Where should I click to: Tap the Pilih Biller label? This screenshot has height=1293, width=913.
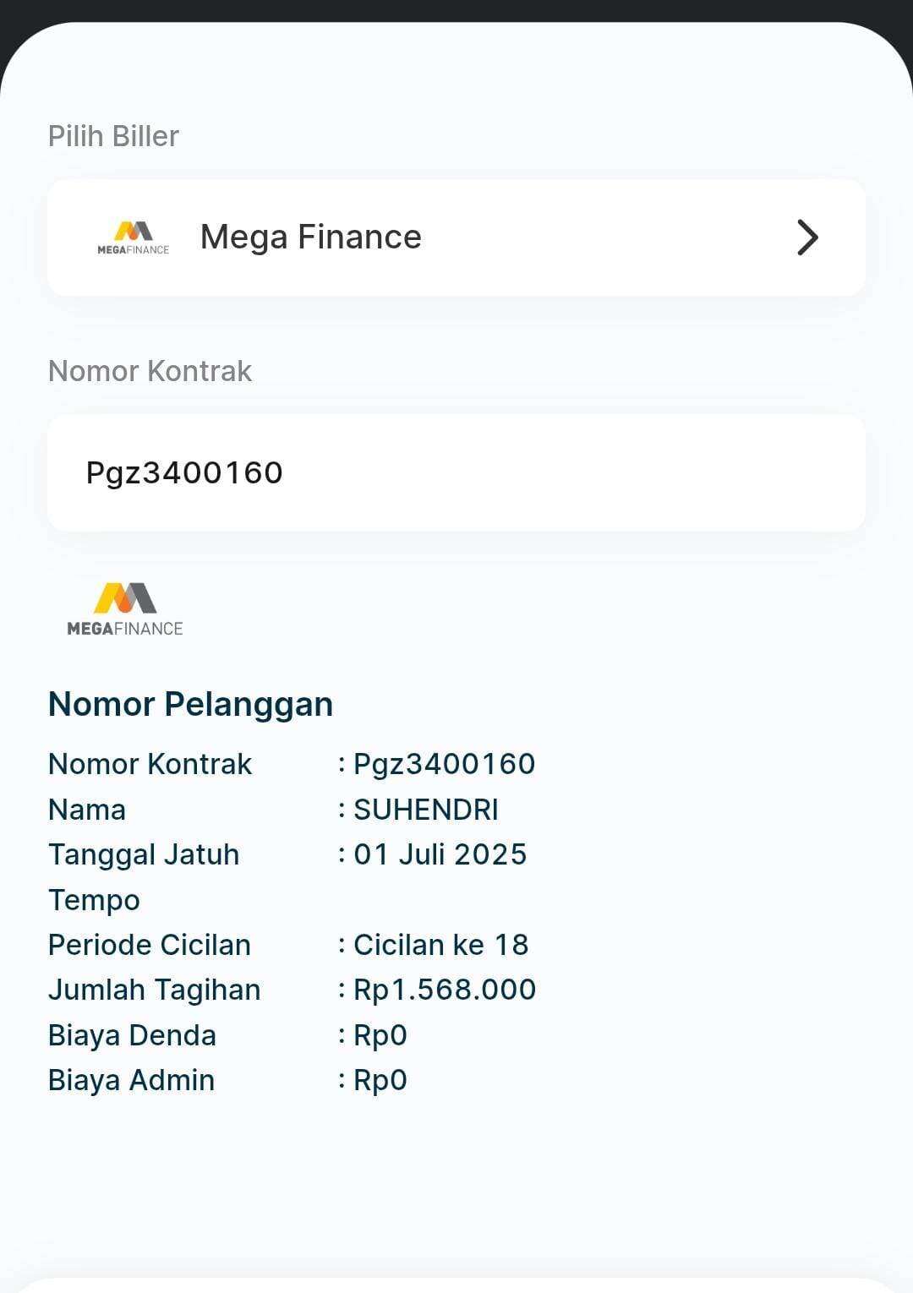pyautogui.click(x=113, y=136)
